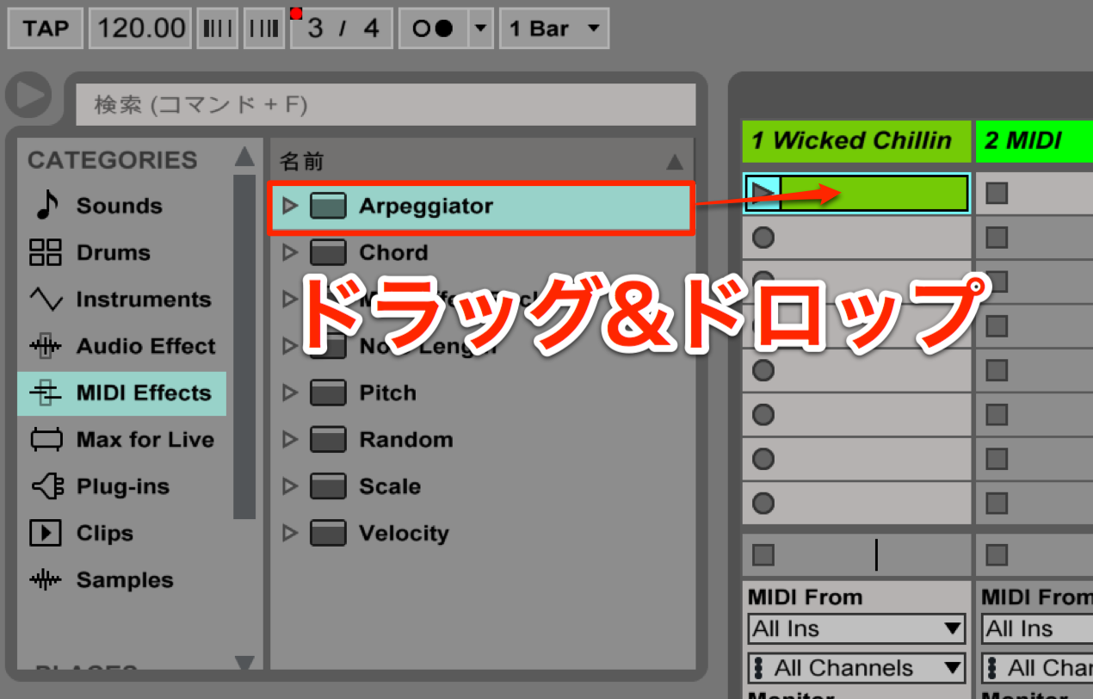Sort by the 名前 column header

(x=482, y=161)
